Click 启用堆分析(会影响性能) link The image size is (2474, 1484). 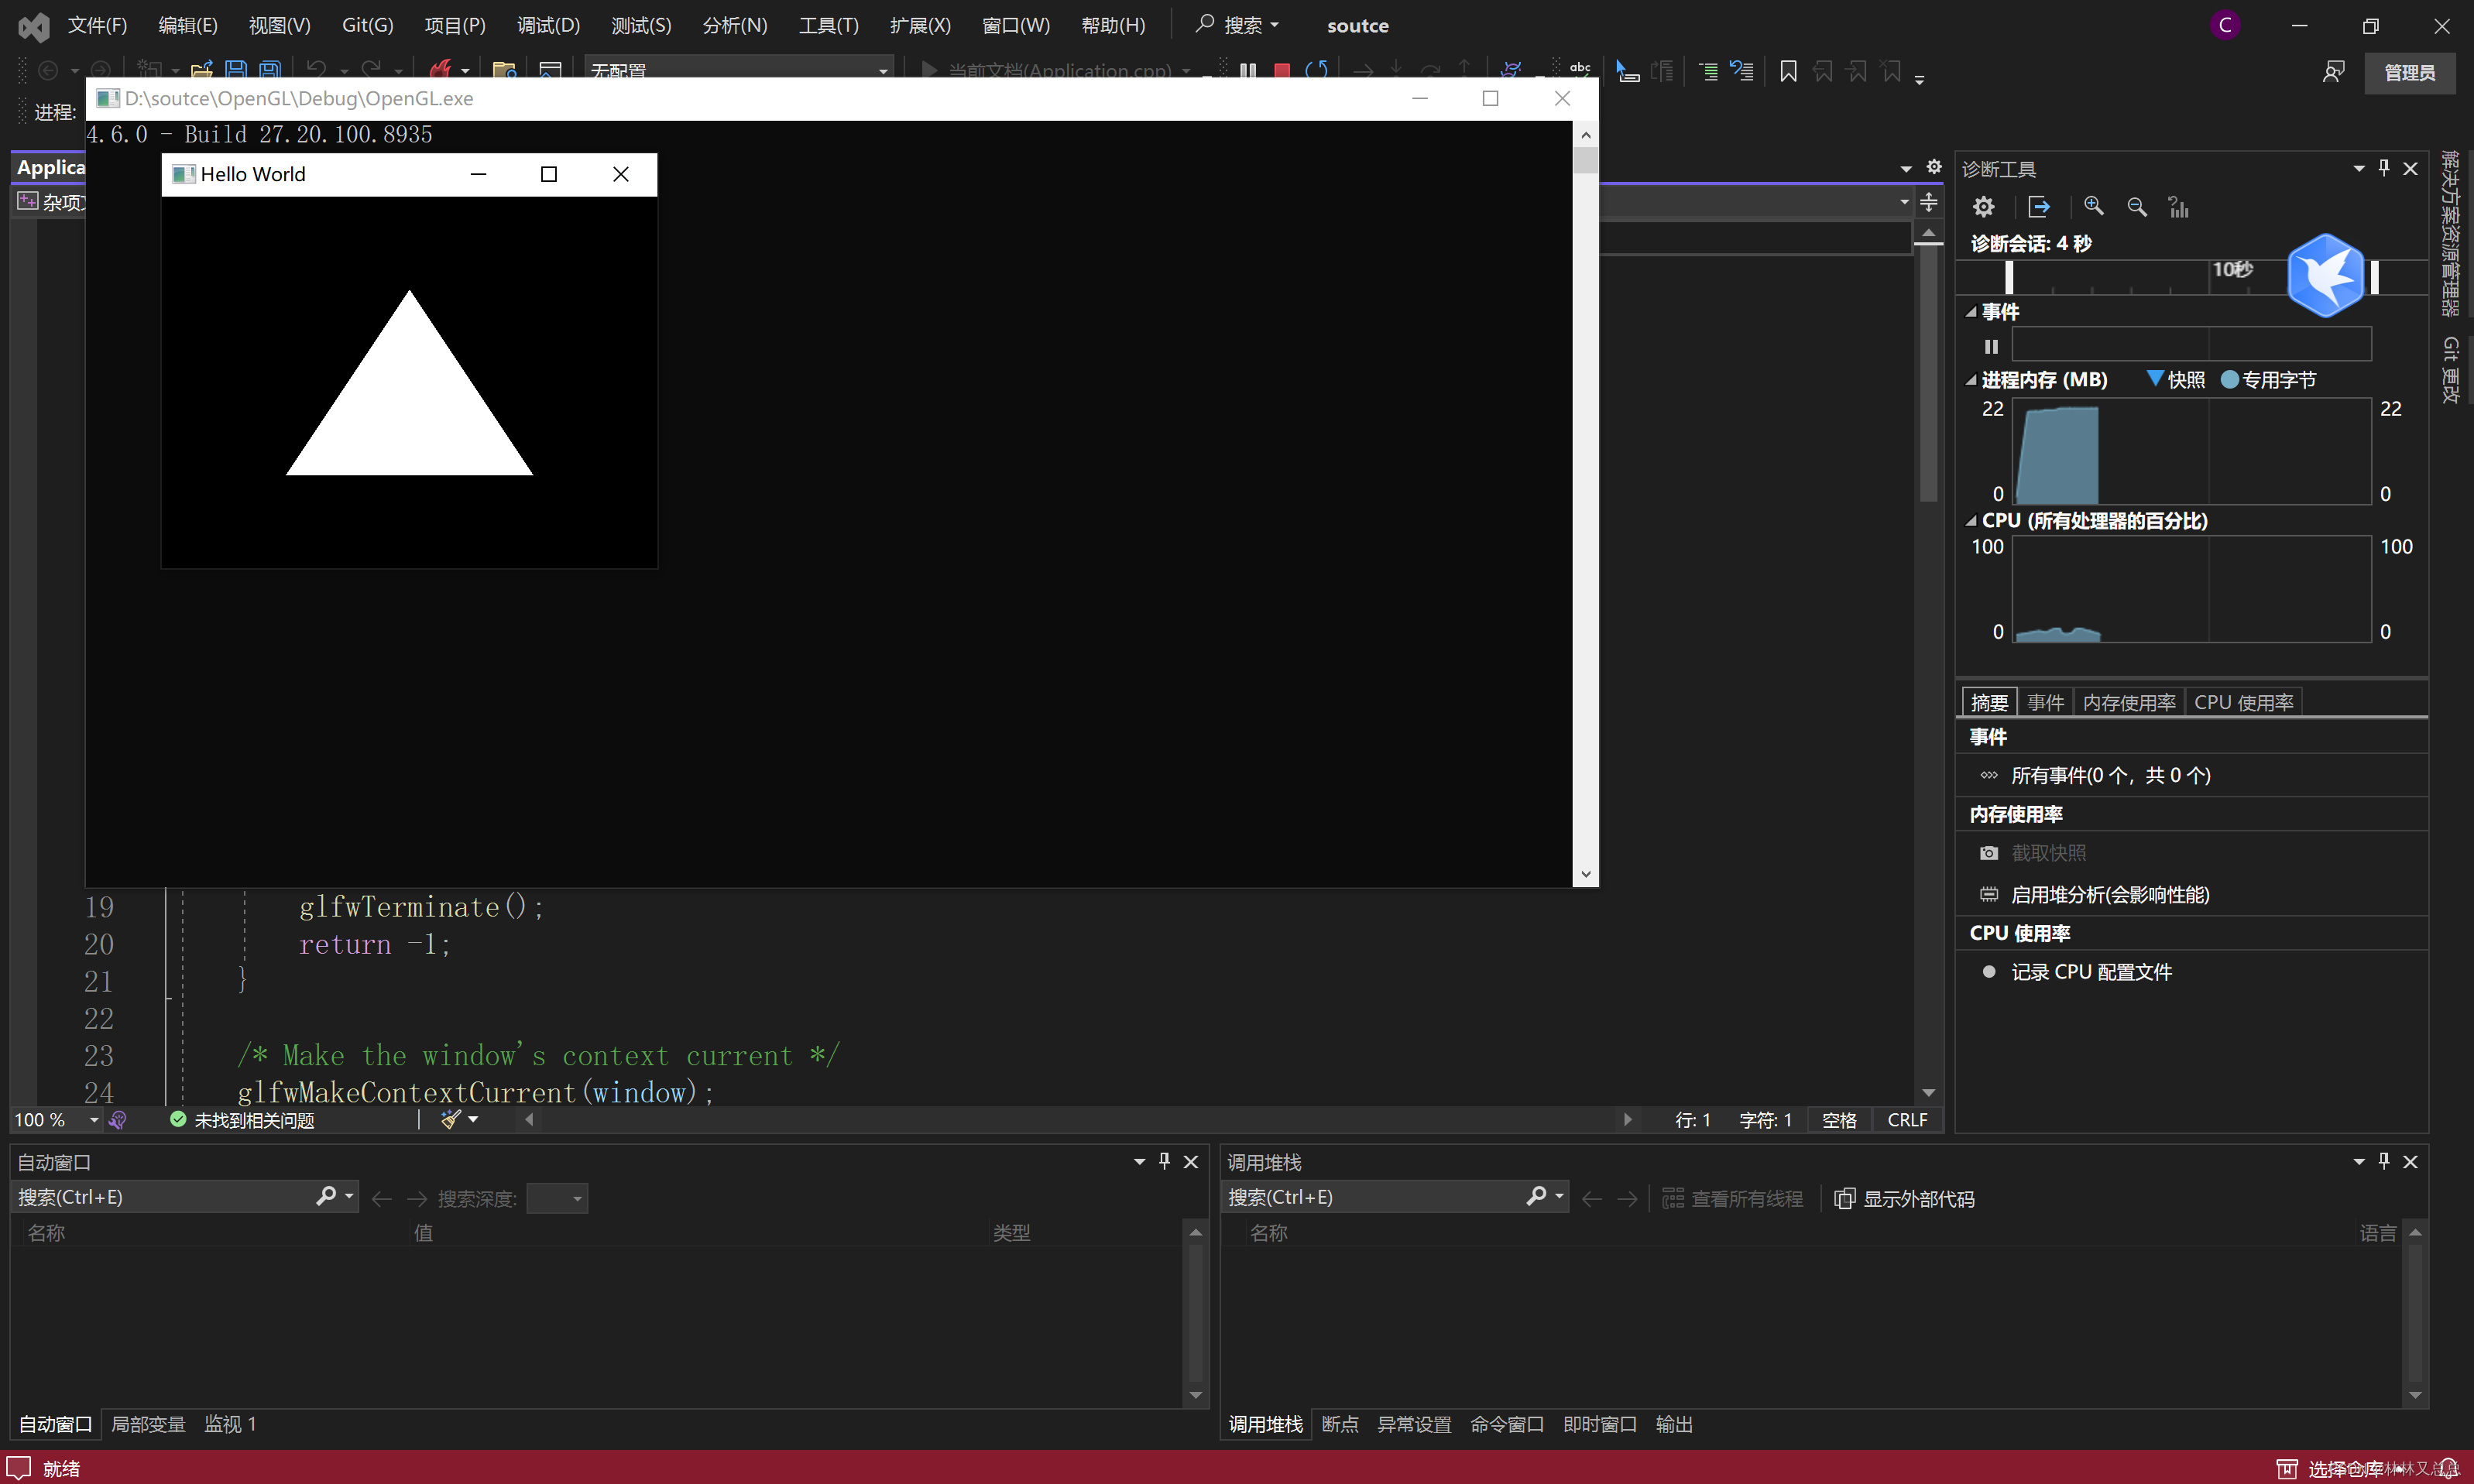2110,894
